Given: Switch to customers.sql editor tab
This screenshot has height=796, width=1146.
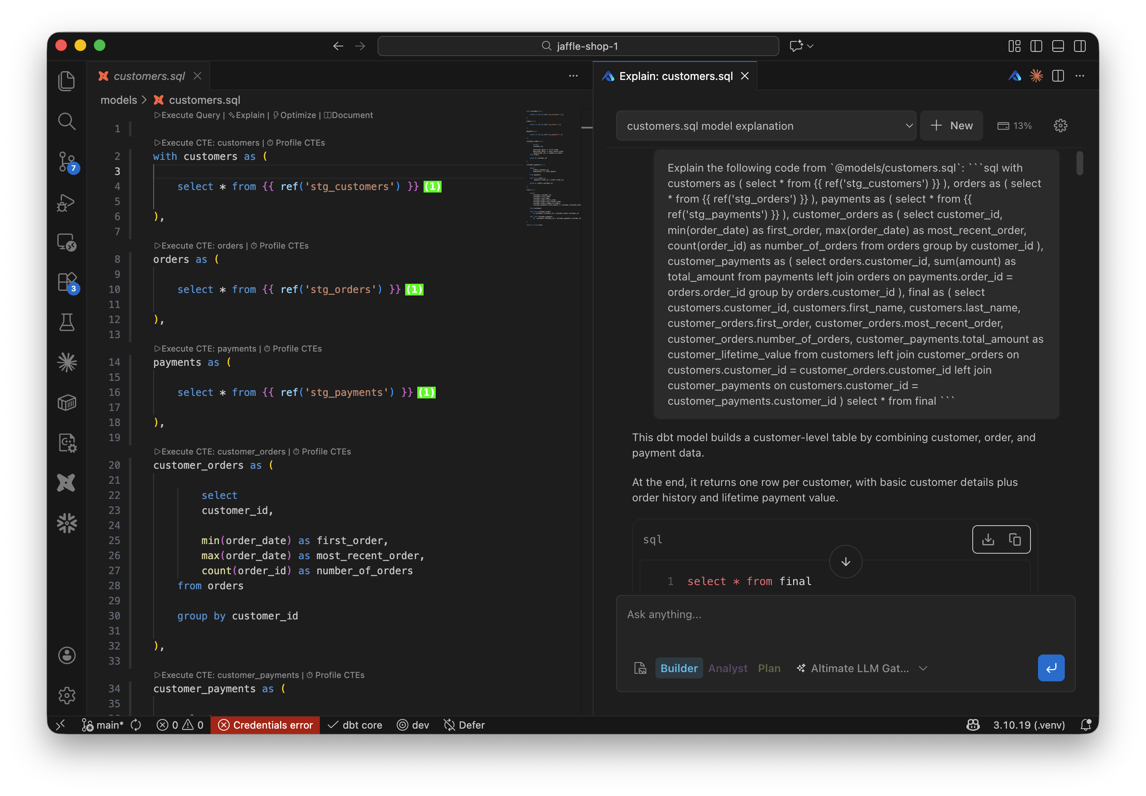Looking at the screenshot, I should (x=149, y=76).
